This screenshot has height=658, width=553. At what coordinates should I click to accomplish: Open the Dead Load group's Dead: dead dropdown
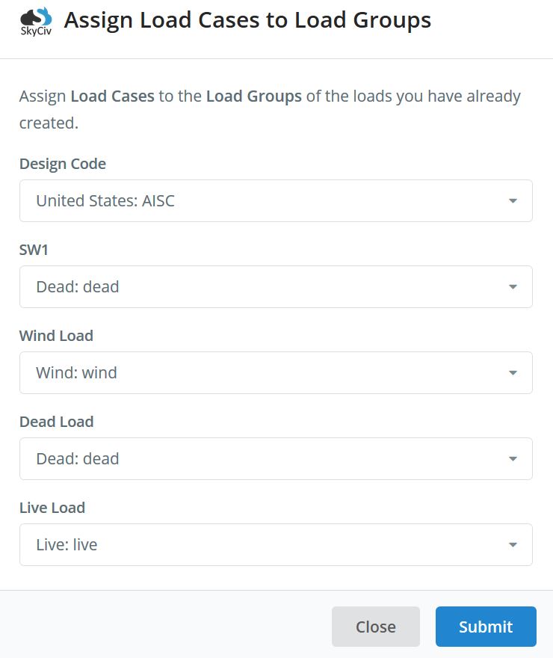[x=276, y=459]
